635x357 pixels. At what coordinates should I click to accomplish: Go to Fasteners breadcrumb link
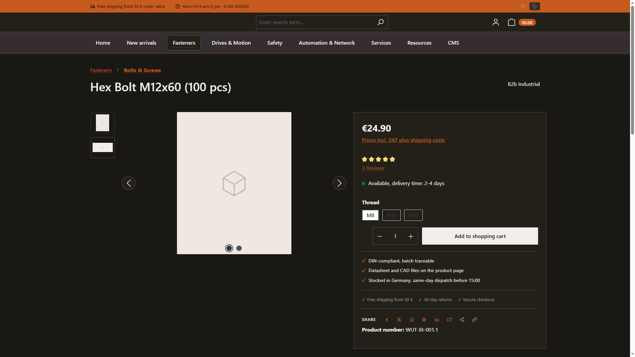coord(101,70)
